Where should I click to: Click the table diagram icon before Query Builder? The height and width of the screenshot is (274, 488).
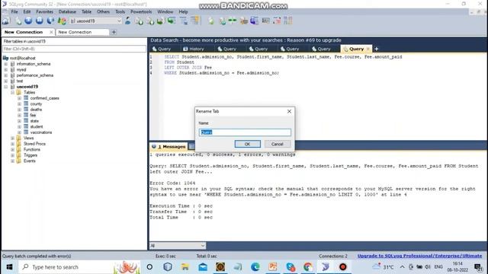pos(184,21)
